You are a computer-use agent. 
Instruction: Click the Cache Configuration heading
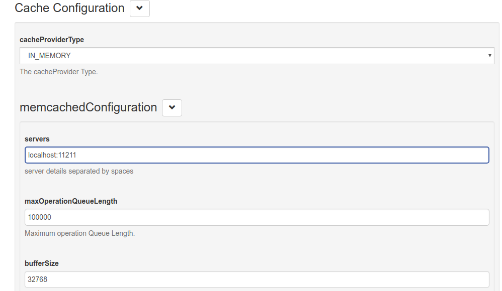pos(69,9)
